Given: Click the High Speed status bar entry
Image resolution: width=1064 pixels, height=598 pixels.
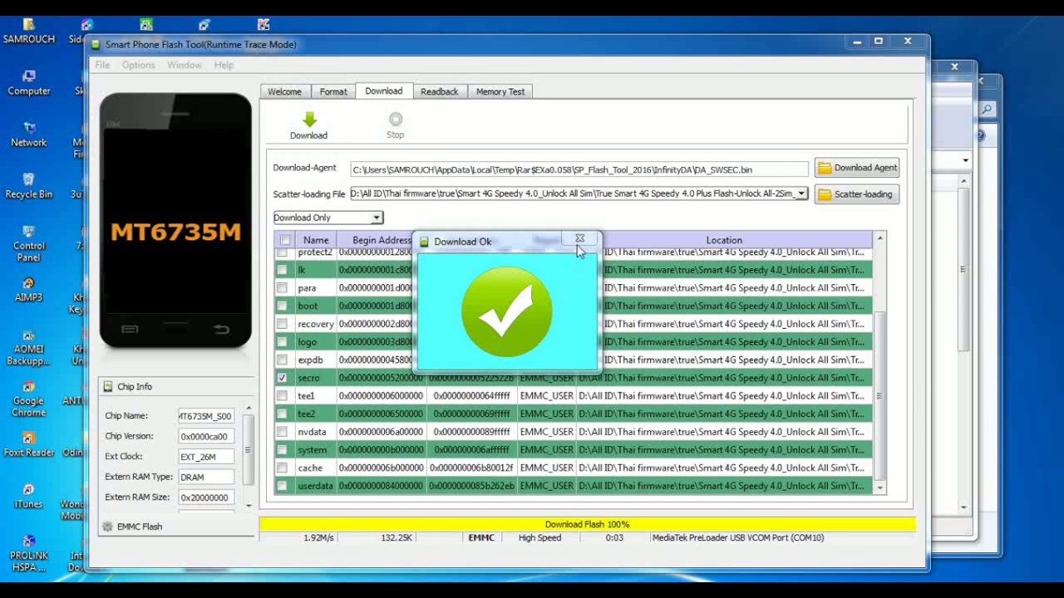Looking at the screenshot, I should point(539,537).
